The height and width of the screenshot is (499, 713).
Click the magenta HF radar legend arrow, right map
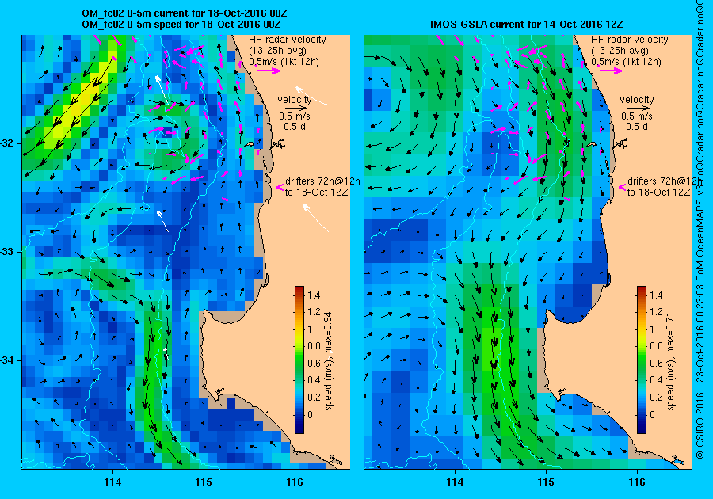point(610,70)
